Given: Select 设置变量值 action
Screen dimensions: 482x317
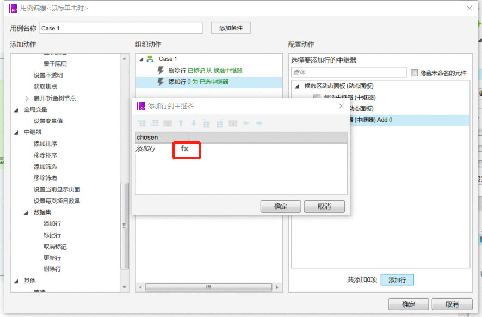Looking at the screenshot, I should (x=48, y=121).
